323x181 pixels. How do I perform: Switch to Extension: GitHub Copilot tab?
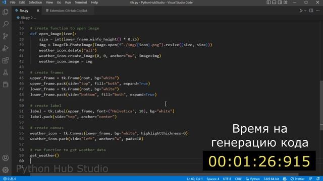[x=68, y=11]
